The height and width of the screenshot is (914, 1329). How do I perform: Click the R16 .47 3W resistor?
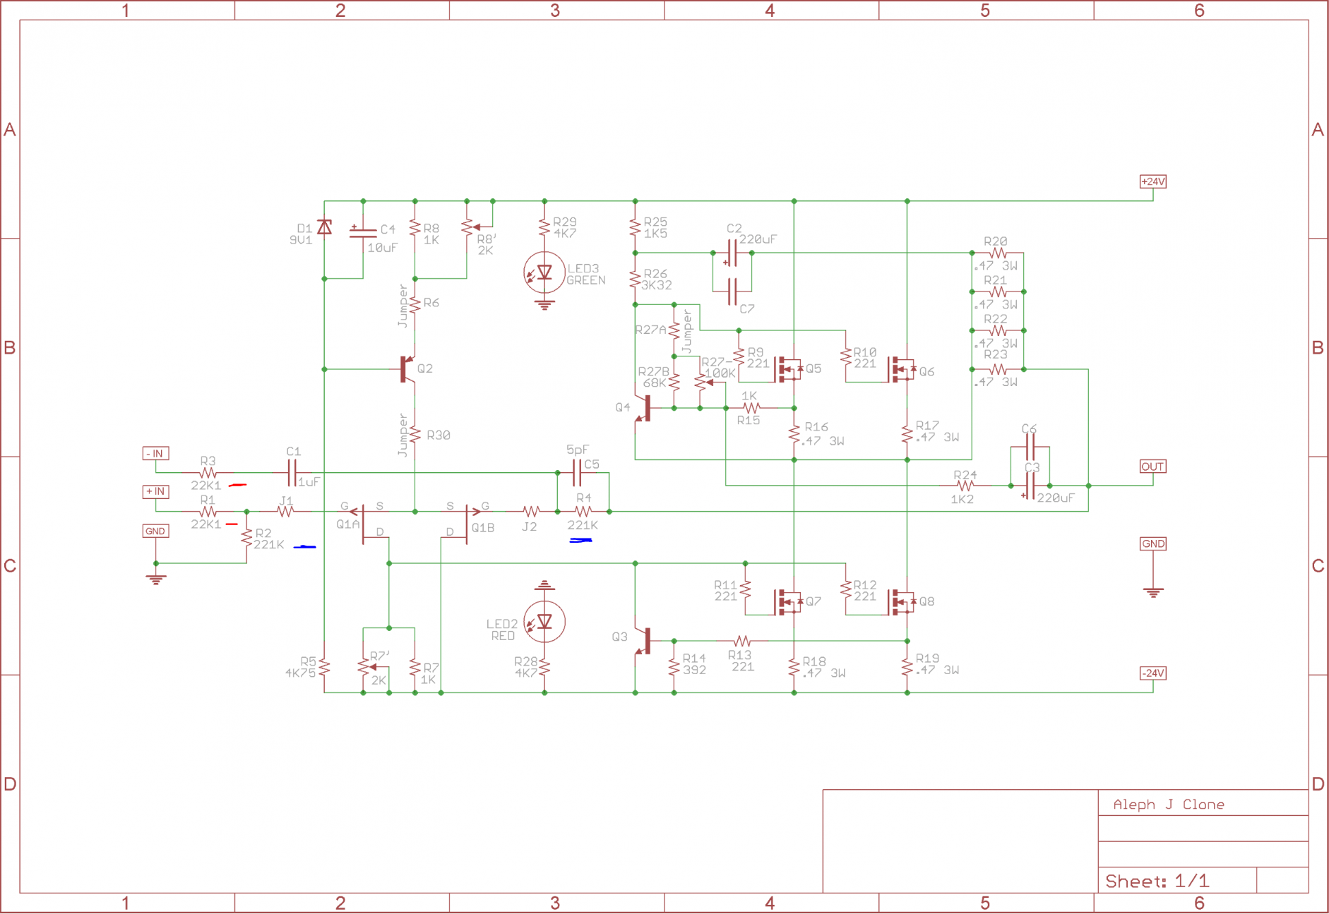pyautogui.click(x=794, y=434)
